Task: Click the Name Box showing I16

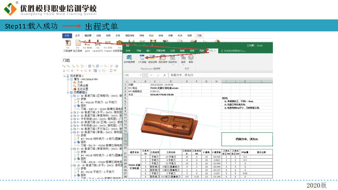Action: [133, 75]
